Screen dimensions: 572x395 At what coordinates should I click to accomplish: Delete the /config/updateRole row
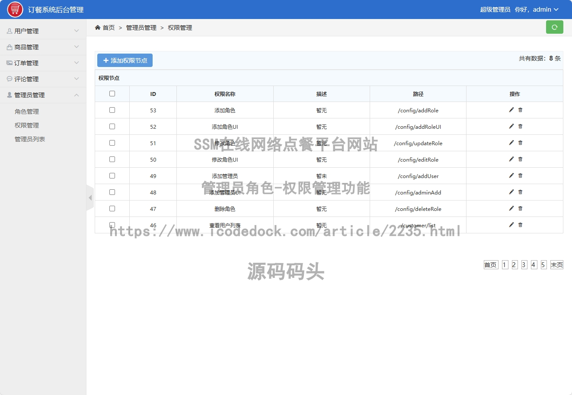coord(520,143)
